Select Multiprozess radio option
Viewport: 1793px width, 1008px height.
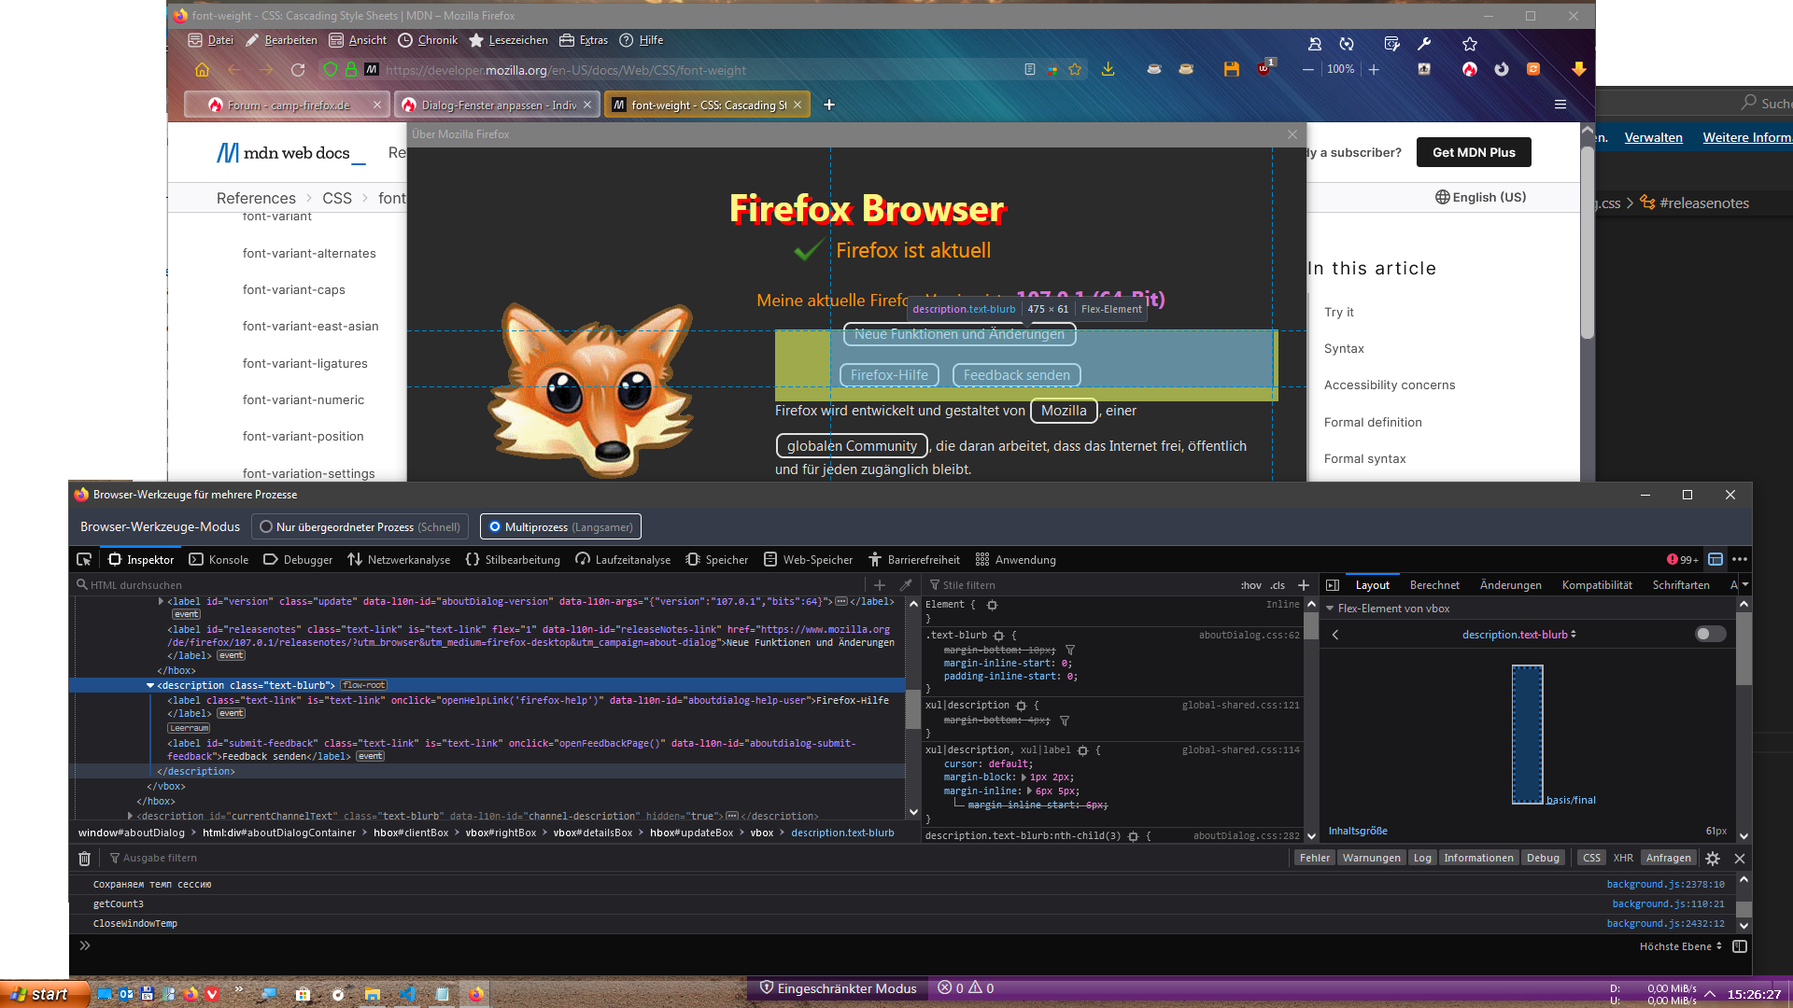tap(495, 526)
